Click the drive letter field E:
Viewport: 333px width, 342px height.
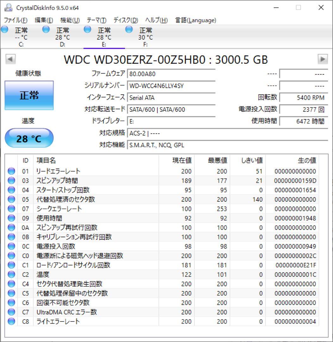coord(171,121)
